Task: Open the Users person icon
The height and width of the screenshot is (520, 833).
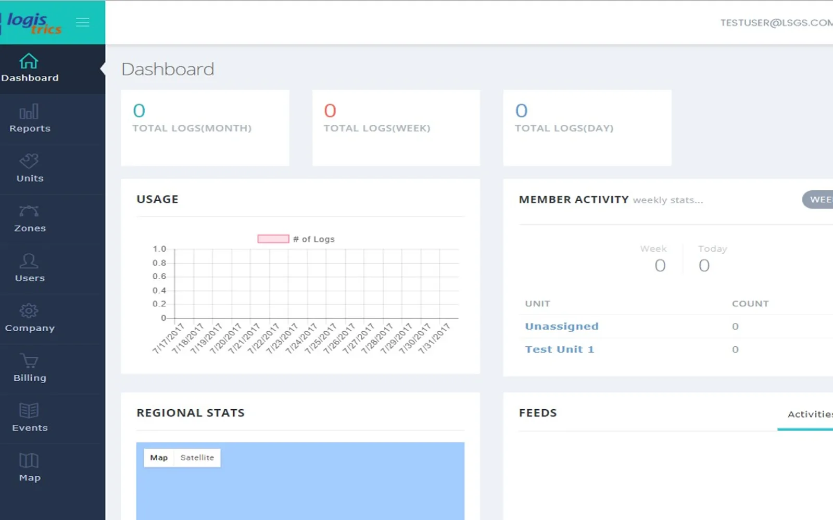Action: (x=29, y=261)
